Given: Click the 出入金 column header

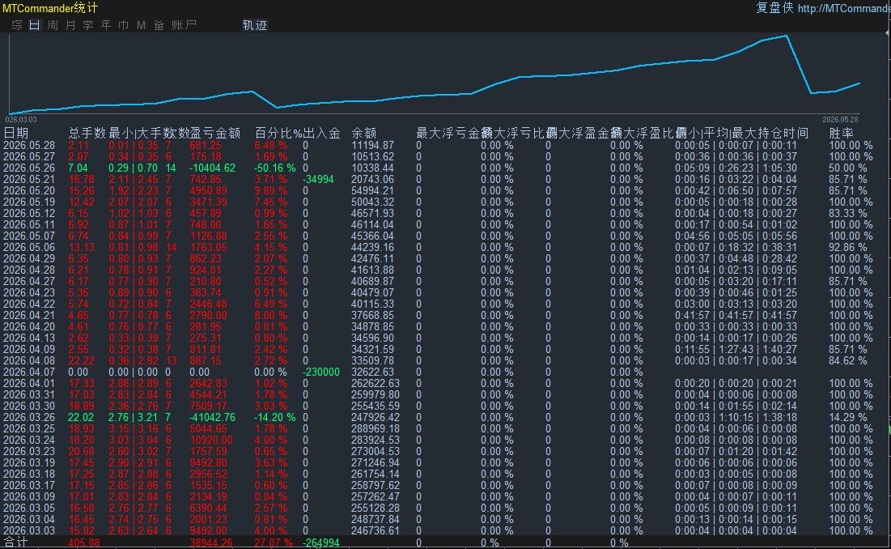Looking at the screenshot, I should coord(321,133).
